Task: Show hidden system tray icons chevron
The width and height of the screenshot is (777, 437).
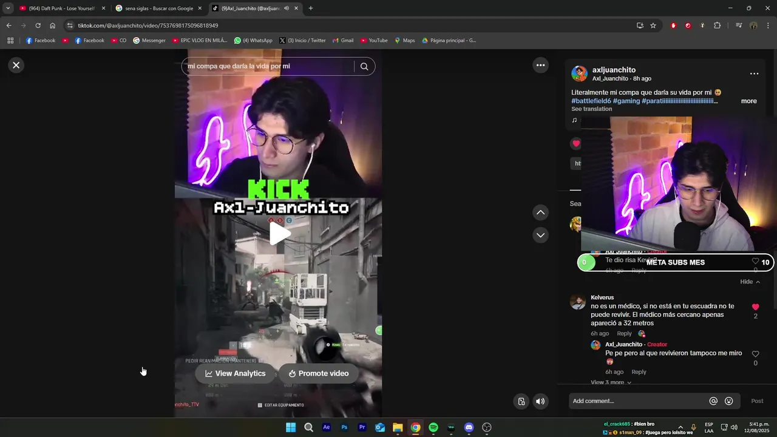Action: coord(680,427)
